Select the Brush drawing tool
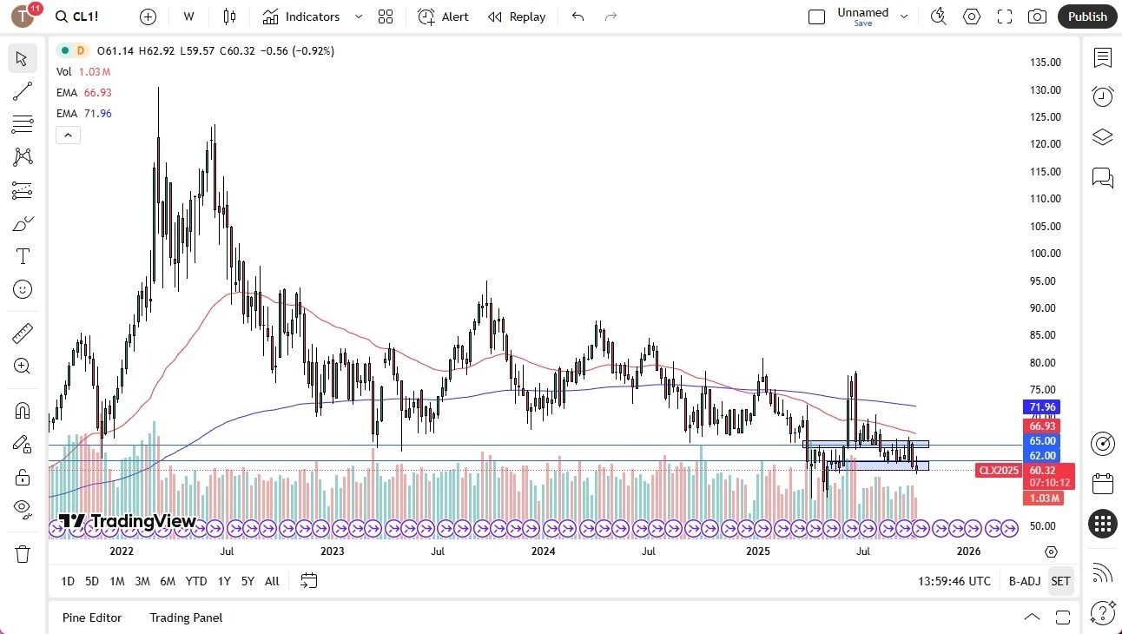The width and height of the screenshot is (1122, 634). tap(23, 223)
